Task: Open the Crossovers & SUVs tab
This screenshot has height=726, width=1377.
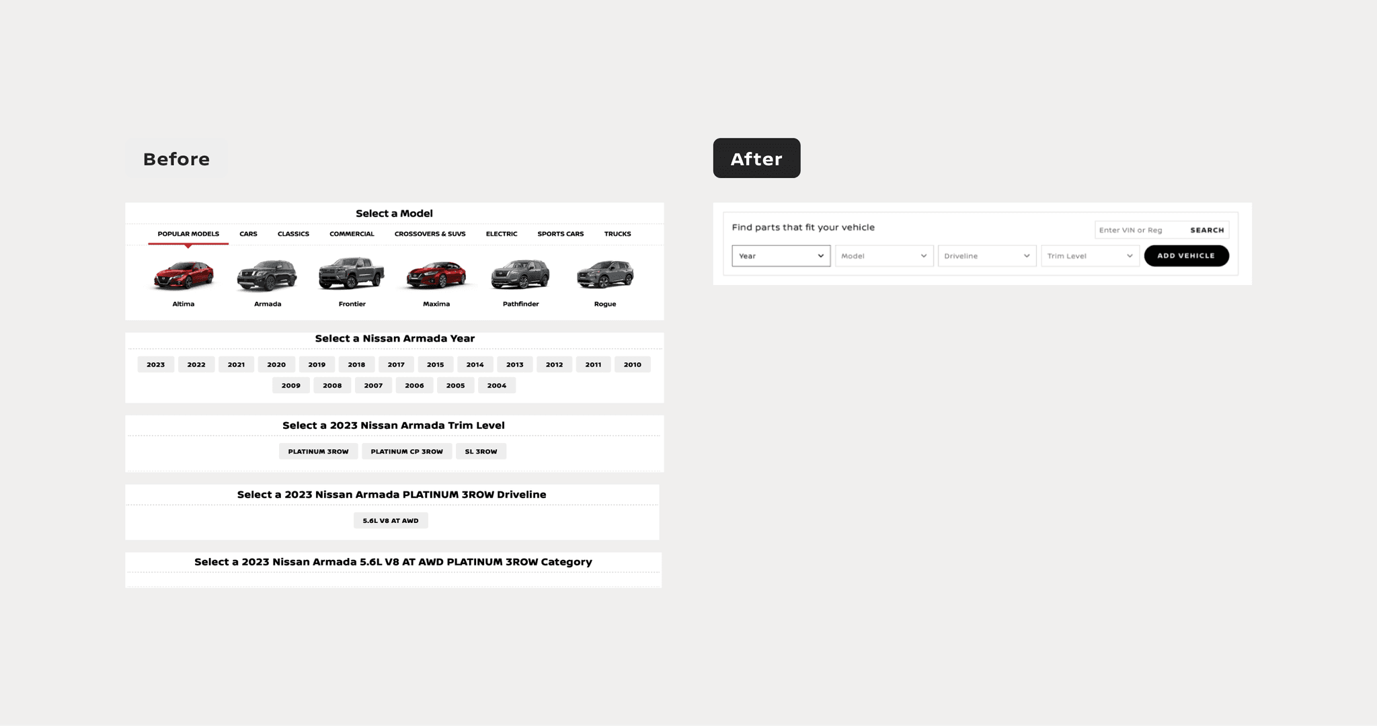Action: tap(430, 234)
